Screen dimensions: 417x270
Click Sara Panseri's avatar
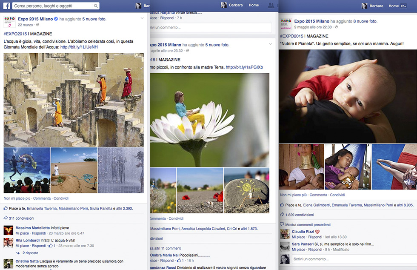point(285,247)
